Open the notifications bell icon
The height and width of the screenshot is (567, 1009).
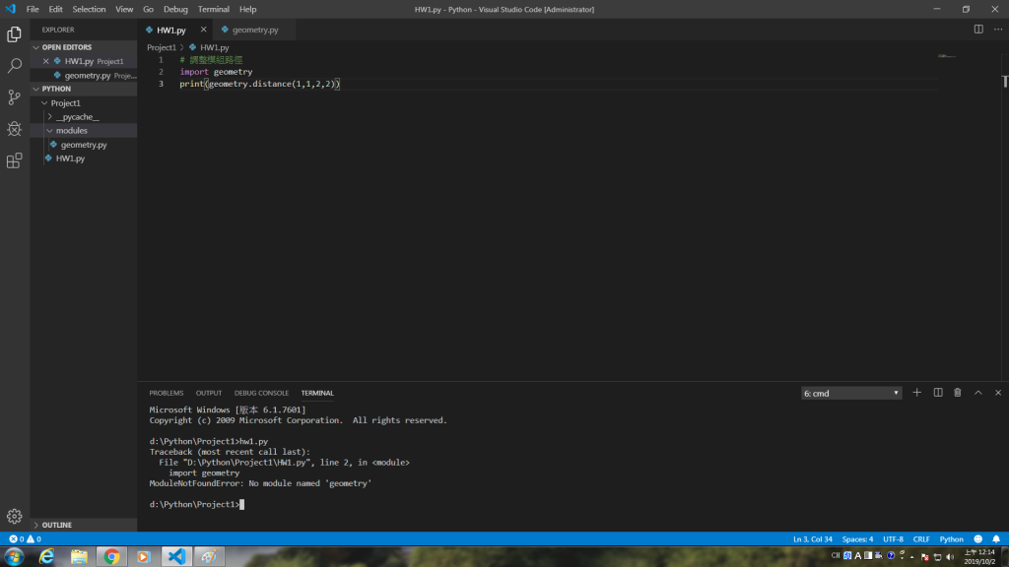(x=996, y=539)
